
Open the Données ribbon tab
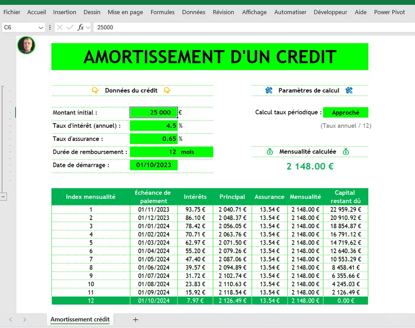194,12
